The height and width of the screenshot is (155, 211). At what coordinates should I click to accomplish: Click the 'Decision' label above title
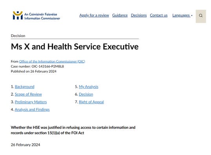pyautogui.click(x=18, y=36)
